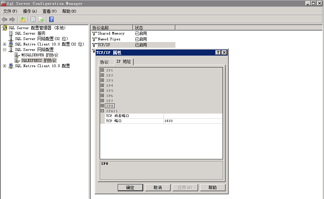324x199 pixels.
Task: Click the 确定 button
Action: [x=130, y=188]
